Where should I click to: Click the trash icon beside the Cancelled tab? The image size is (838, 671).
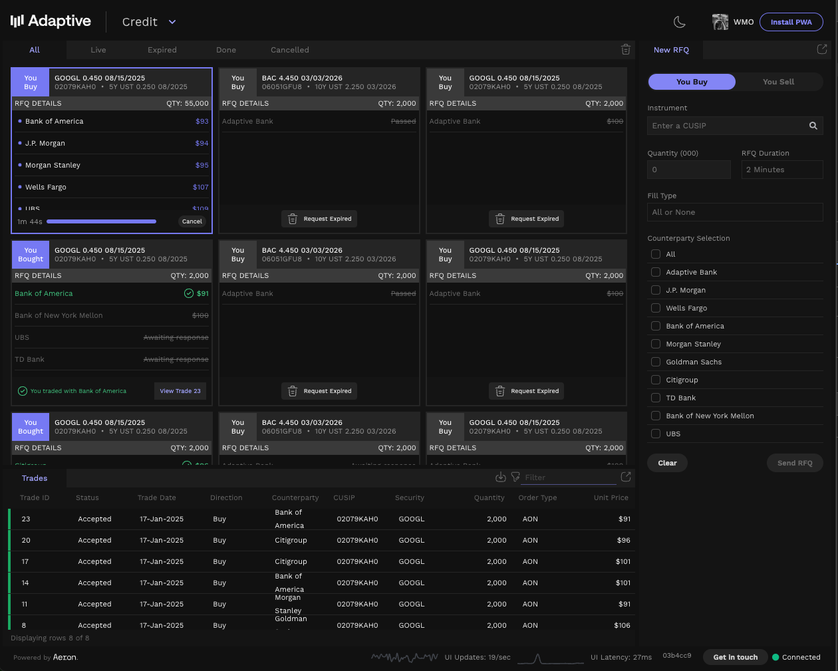point(625,49)
